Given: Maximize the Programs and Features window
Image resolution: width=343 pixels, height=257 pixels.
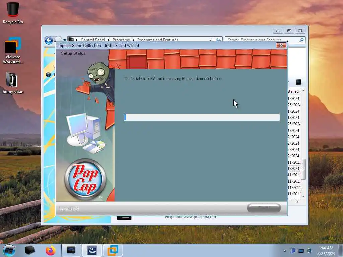Looking at the screenshot, I should (x=289, y=31).
